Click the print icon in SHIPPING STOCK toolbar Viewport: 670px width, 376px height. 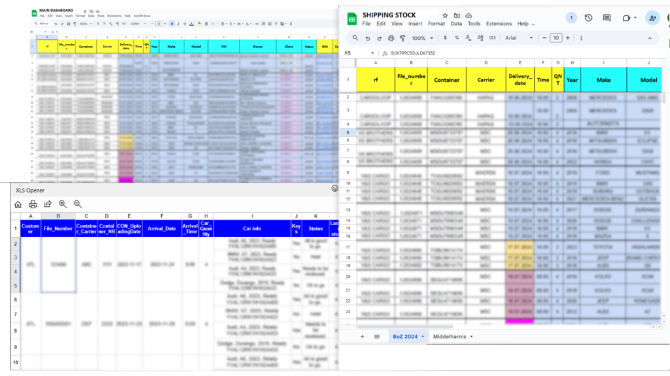pos(391,38)
